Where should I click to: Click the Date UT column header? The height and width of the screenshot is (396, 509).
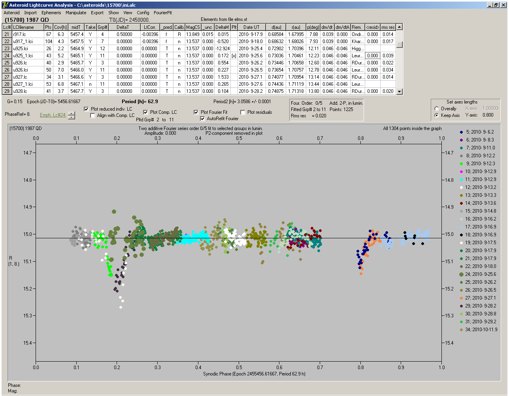pyautogui.click(x=251, y=27)
